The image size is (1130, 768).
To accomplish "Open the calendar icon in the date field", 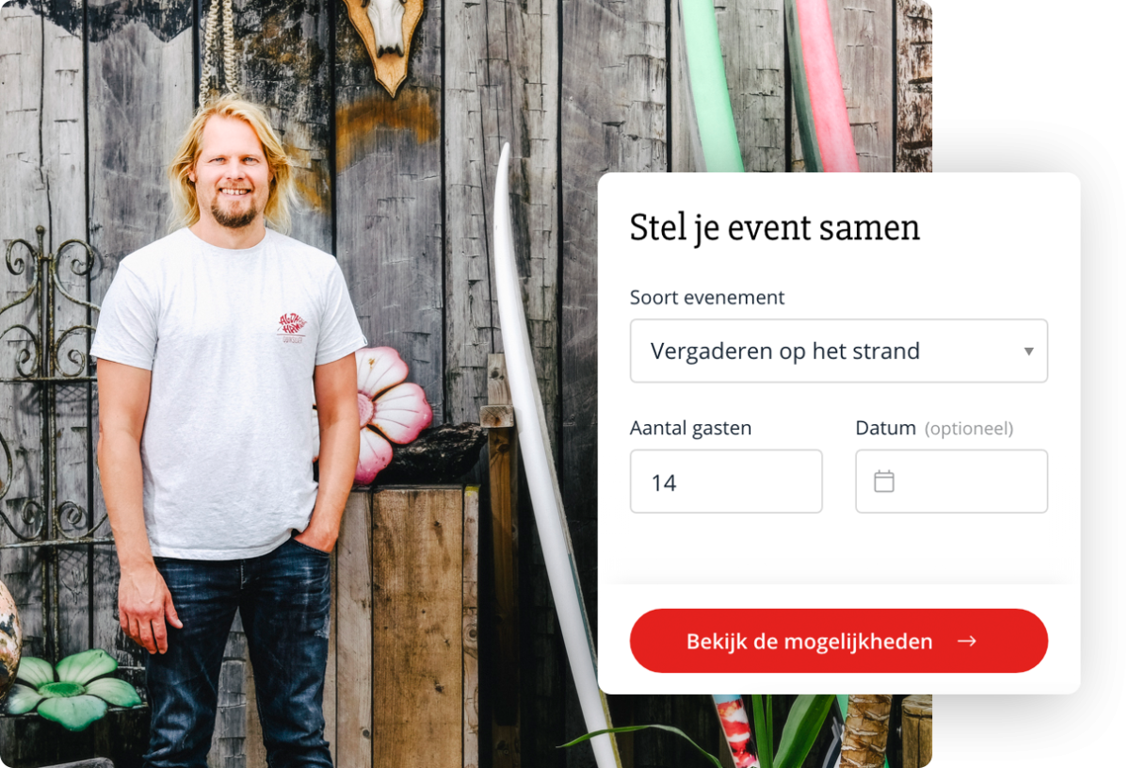I will click(x=883, y=482).
